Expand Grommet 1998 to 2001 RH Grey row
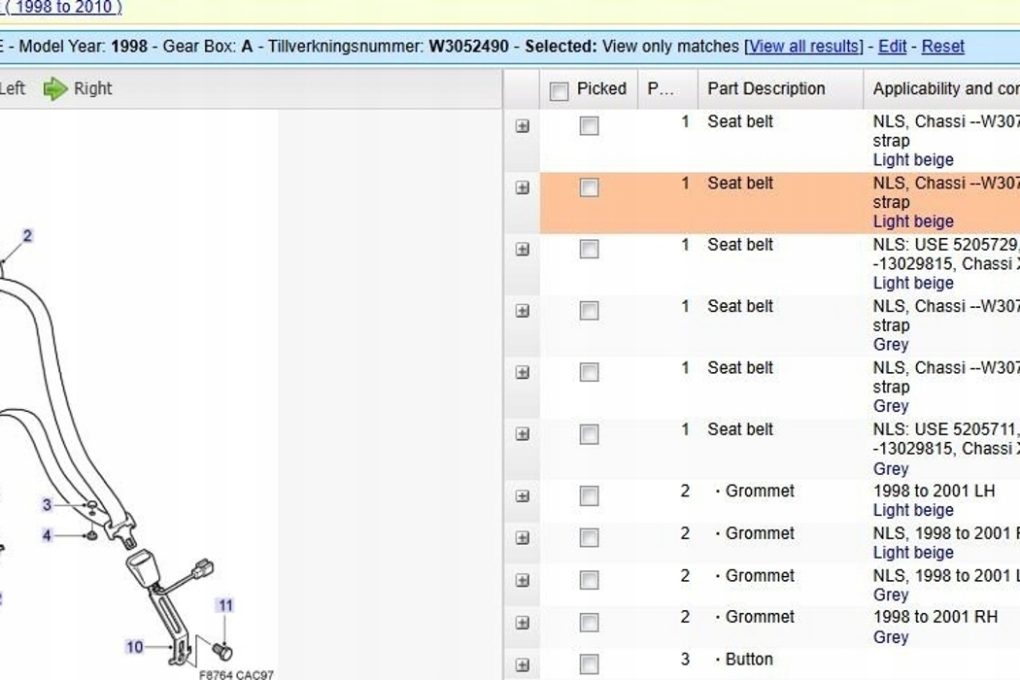1020x680 pixels. tap(523, 623)
